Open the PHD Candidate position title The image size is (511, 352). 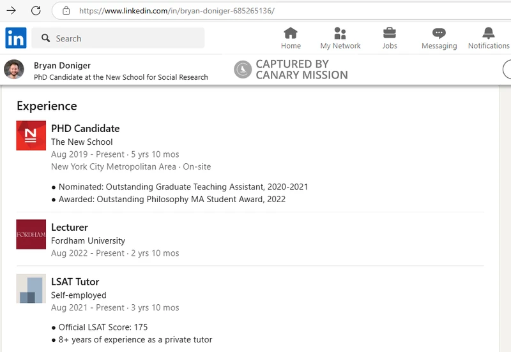pos(86,129)
